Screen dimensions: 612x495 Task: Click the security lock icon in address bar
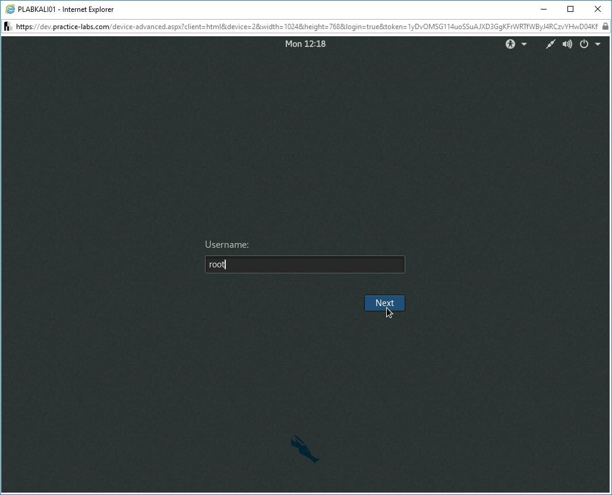[605, 27]
